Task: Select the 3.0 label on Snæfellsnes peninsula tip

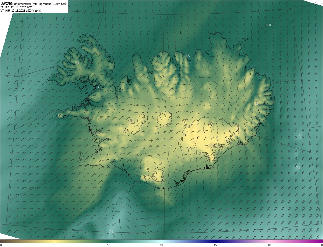Action: click(x=60, y=116)
